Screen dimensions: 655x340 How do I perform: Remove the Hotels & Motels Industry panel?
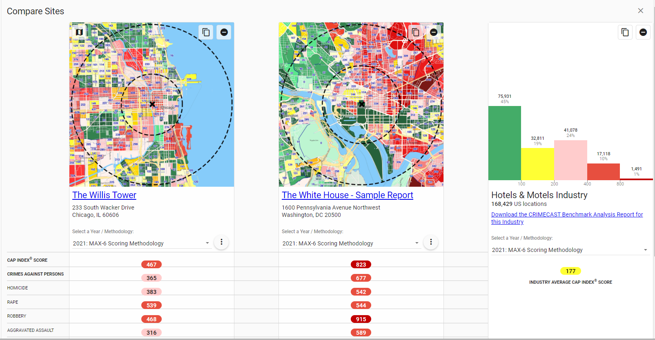point(643,32)
